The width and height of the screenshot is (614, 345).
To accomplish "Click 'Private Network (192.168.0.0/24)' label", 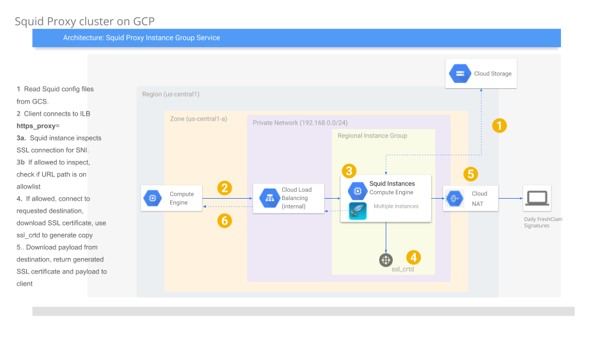I will [x=300, y=123].
